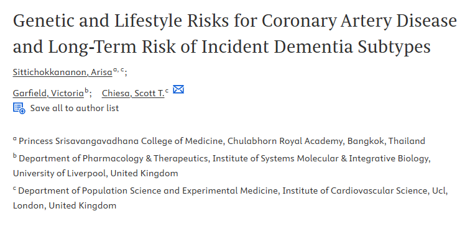Open author profile for Chiesa, Scott T.

click(133, 93)
